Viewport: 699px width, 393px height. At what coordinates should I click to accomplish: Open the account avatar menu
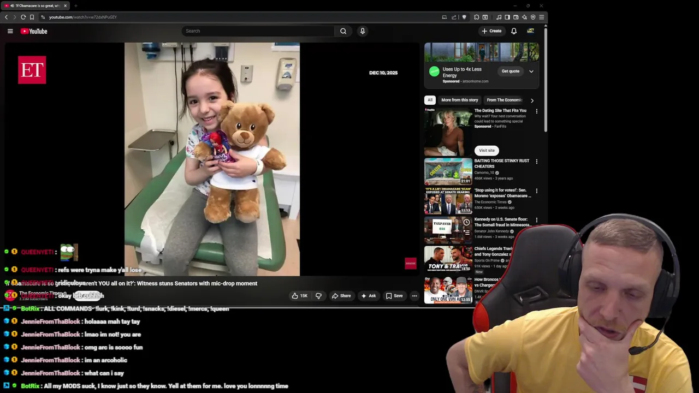(530, 31)
